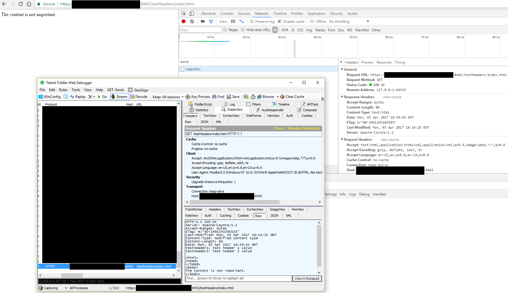Enable the Preserve log checkbox
Image resolution: width=508 pixels, height=293 pixels.
point(252,21)
